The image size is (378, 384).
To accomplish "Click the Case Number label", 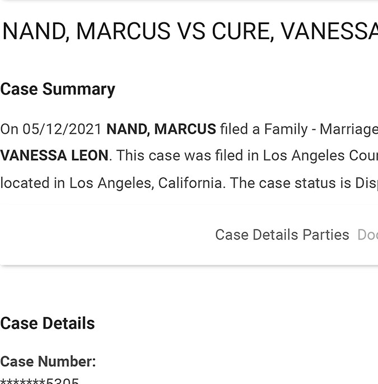I will [48, 362].
